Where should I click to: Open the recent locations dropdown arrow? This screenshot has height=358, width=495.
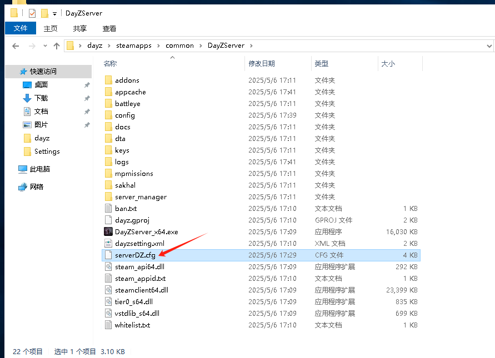click(x=45, y=46)
